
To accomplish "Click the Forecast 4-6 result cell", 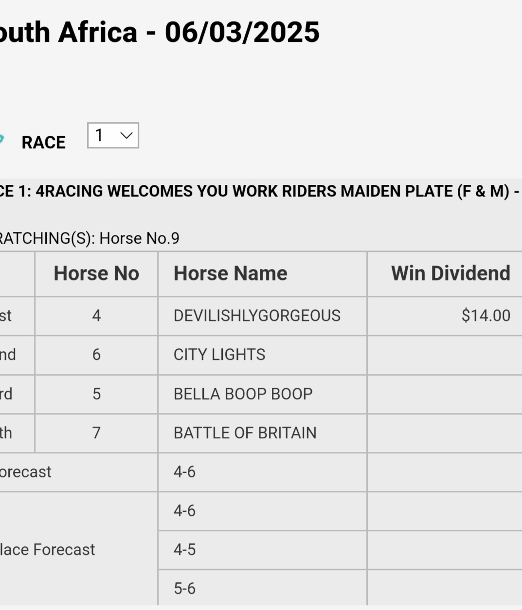I will click(184, 471).
